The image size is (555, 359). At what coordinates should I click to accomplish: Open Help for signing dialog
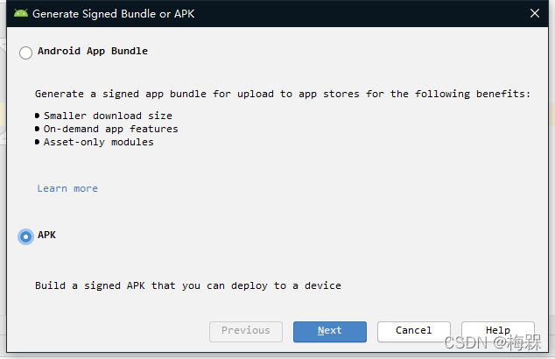(497, 330)
